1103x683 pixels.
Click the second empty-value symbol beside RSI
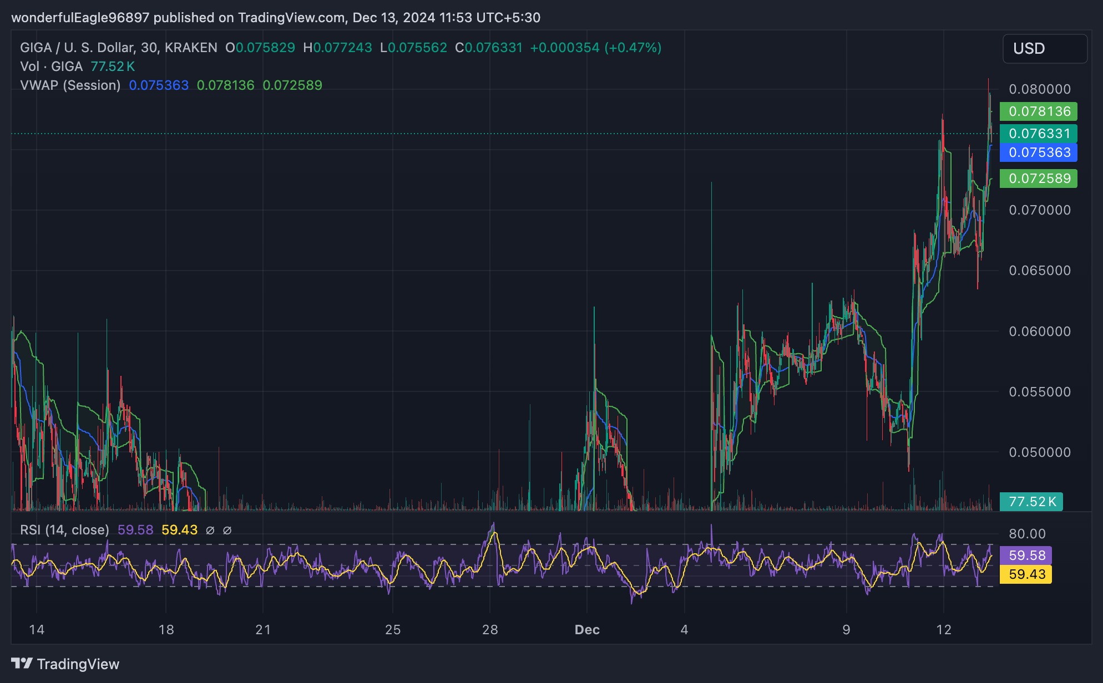[227, 531]
